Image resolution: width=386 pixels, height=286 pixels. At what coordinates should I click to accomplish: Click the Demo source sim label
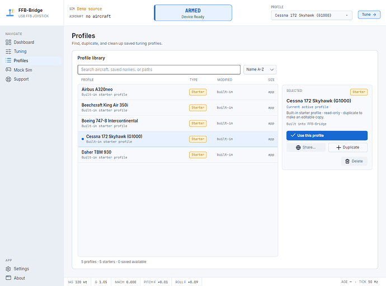90,9
